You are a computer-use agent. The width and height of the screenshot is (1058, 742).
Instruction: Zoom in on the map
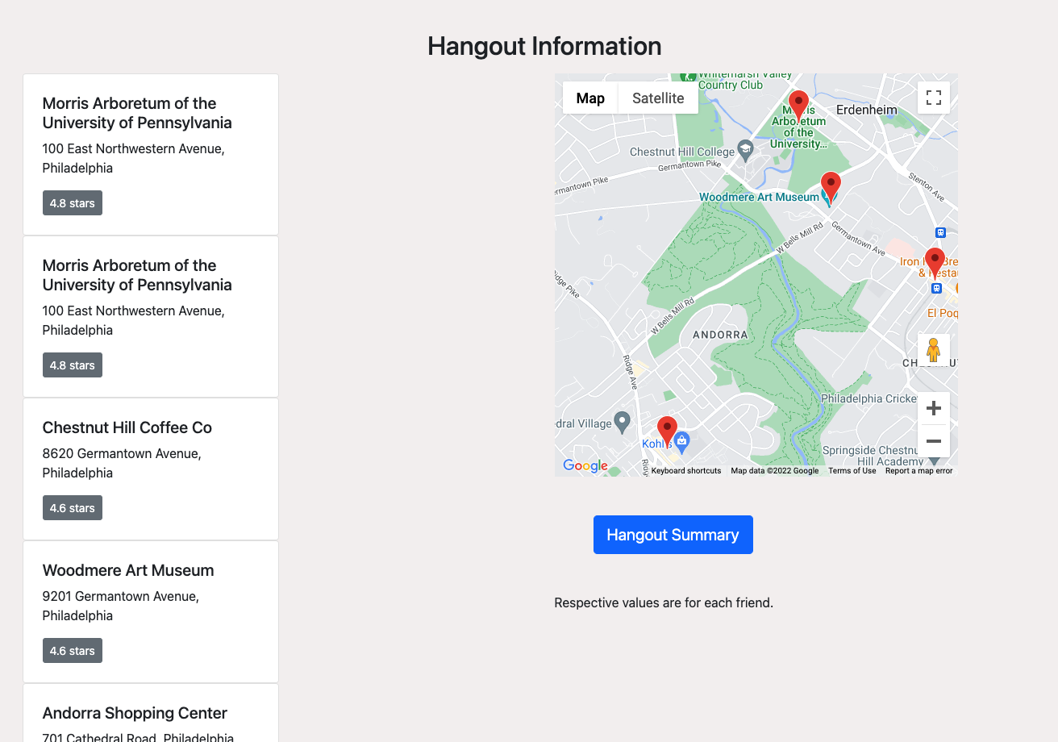tap(934, 408)
